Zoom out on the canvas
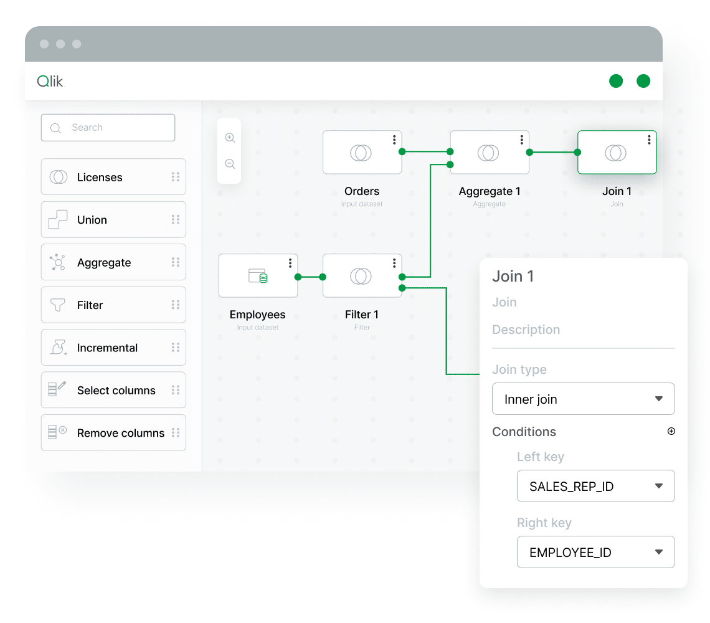 point(230,164)
